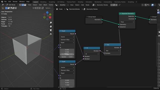The width and height of the screenshot is (160, 90).
Task: Switch to Geometry Nodes workspace tab
Action: pos(120,2)
